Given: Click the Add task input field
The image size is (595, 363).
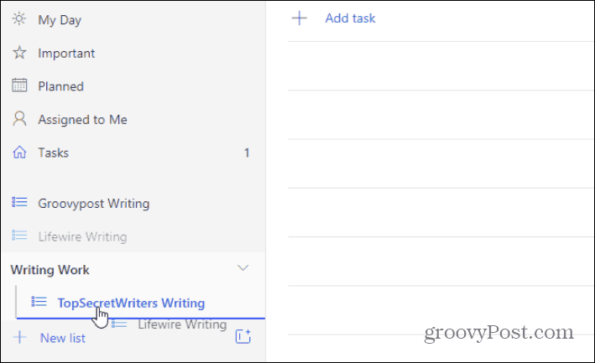Looking at the screenshot, I should [441, 18].
